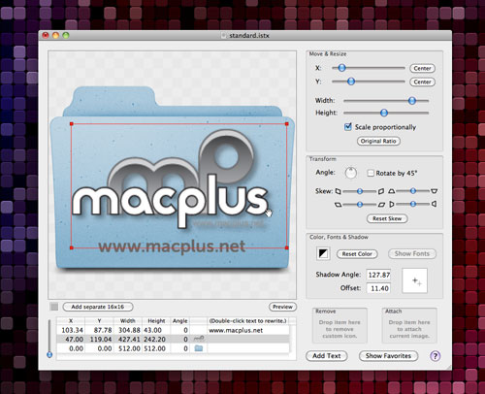Click the 43.00 Height cell
485x394 pixels.
click(x=156, y=330)
